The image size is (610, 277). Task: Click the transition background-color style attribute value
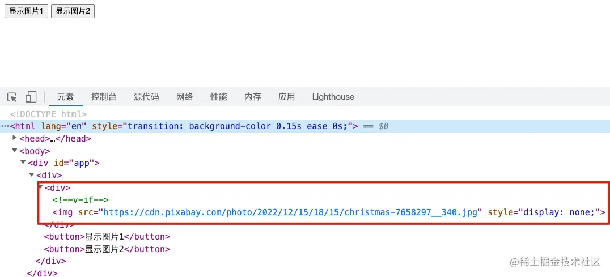(x=238, y=126)
